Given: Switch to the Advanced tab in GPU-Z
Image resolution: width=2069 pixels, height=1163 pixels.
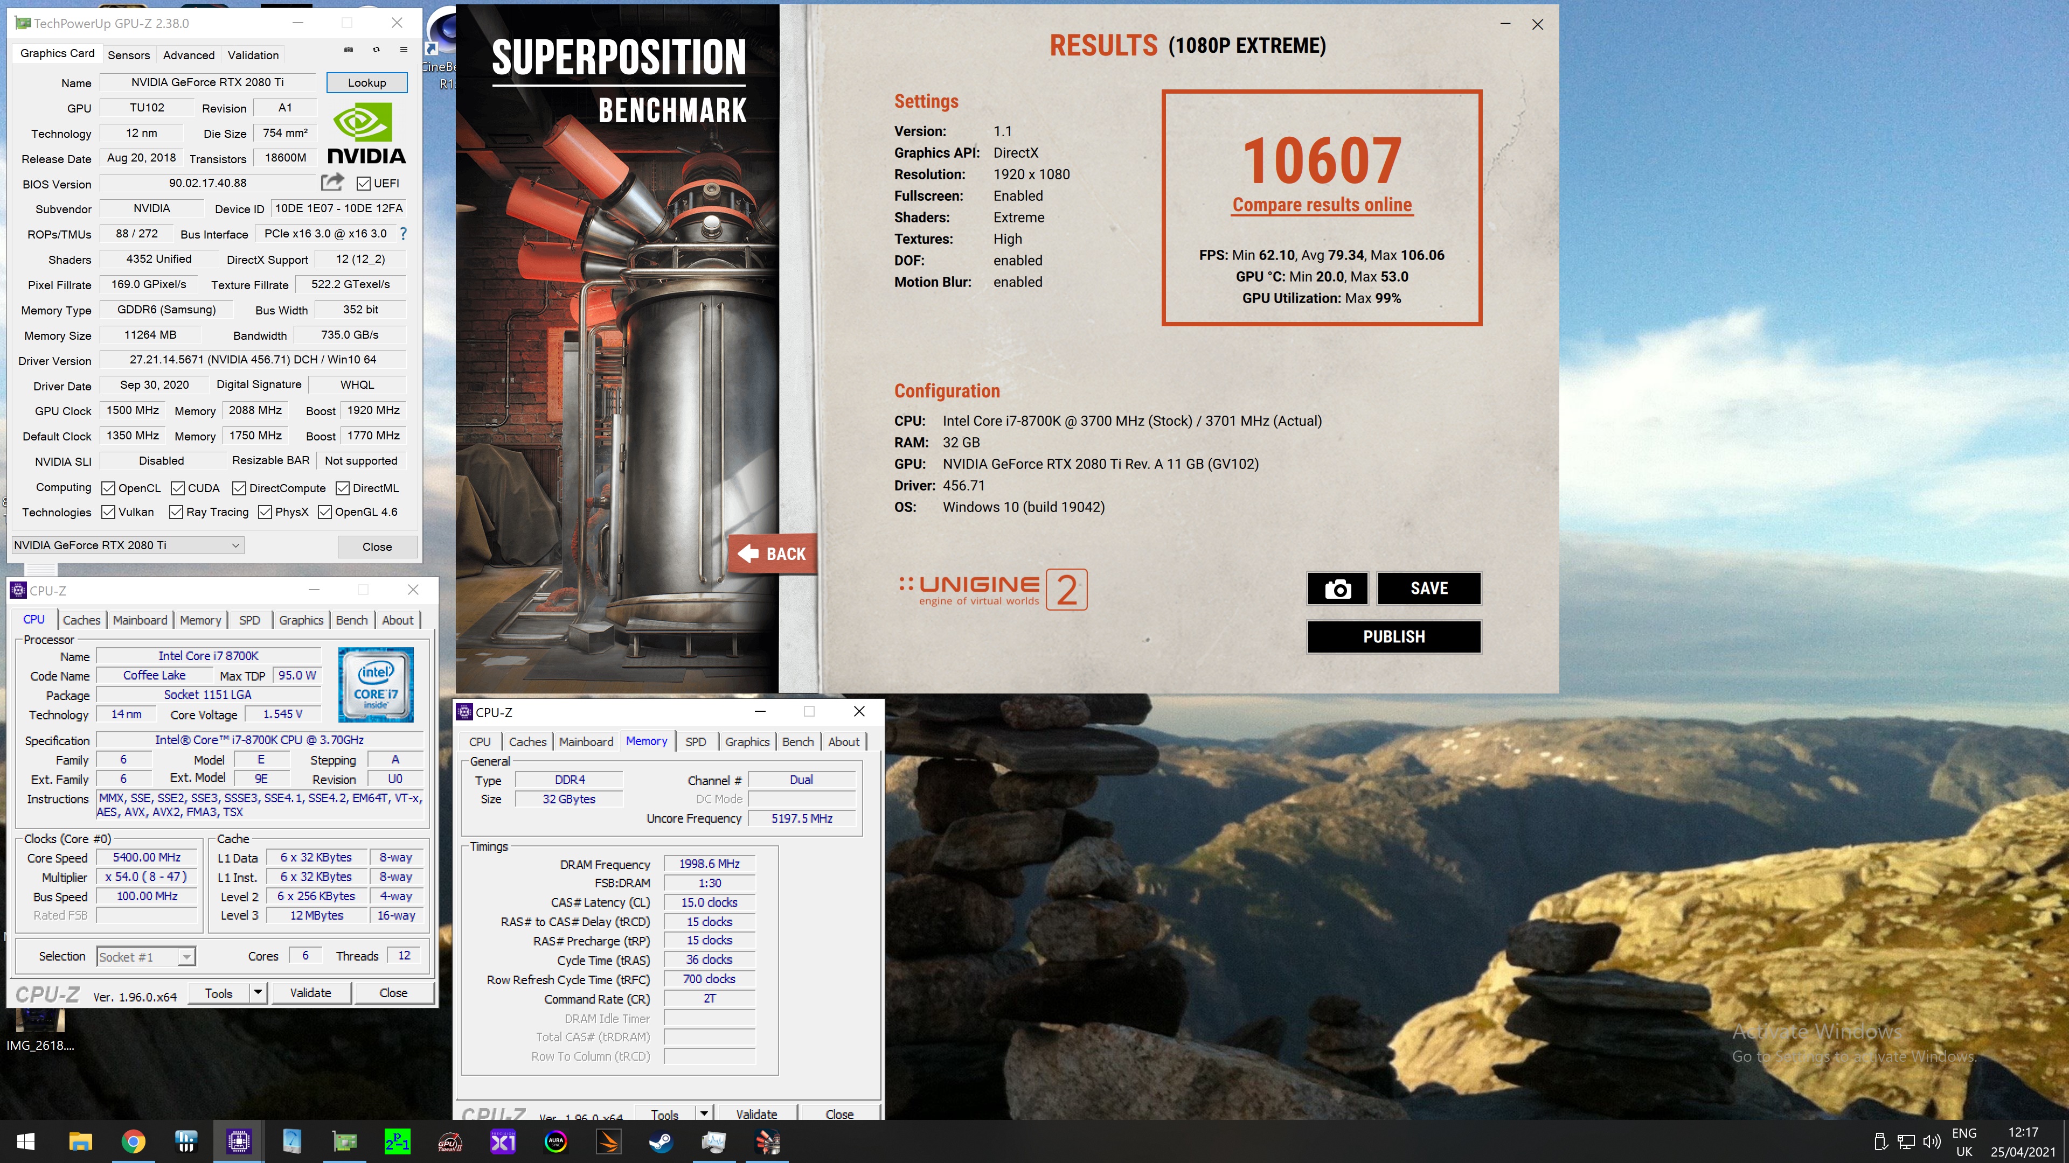Looking at the screenshot, I should coord(189,54).
